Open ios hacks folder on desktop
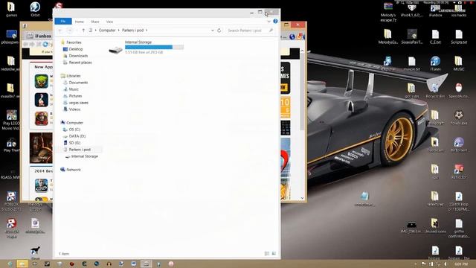Screen dimensions: 476x268 [x=459, y=10]
